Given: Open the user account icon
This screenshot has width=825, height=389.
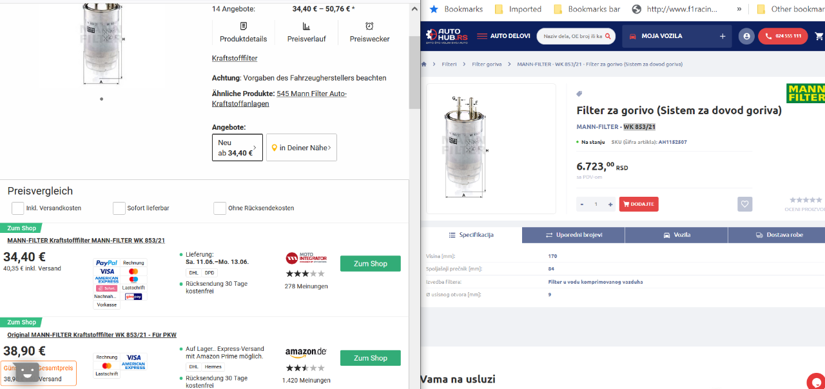Looking at the screenshot, I should coord(746,36).
